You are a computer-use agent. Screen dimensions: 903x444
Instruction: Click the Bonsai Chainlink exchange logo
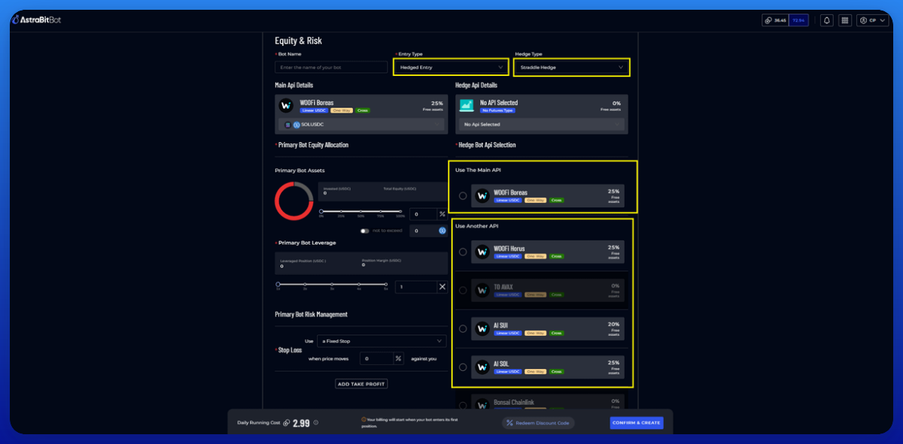(x=482, y=404)
